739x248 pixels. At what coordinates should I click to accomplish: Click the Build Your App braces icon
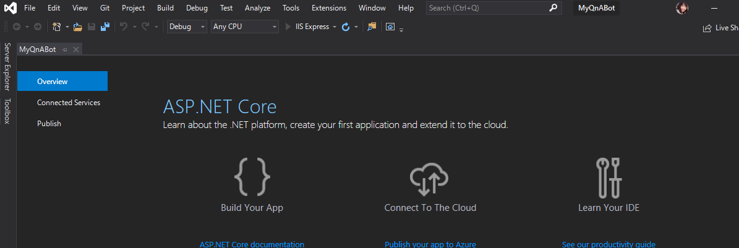coord(252,177)
